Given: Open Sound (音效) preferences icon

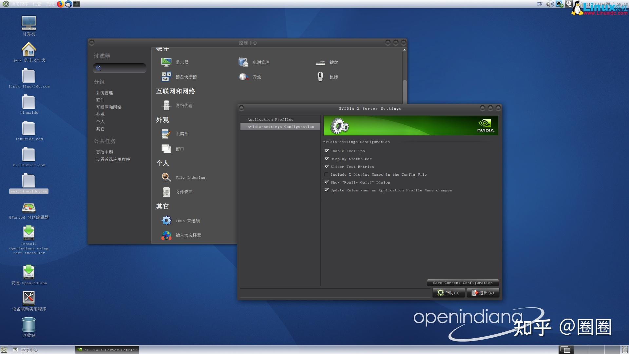Looking at the screenshot, I should pyautogui.click(x=243, y=77).
